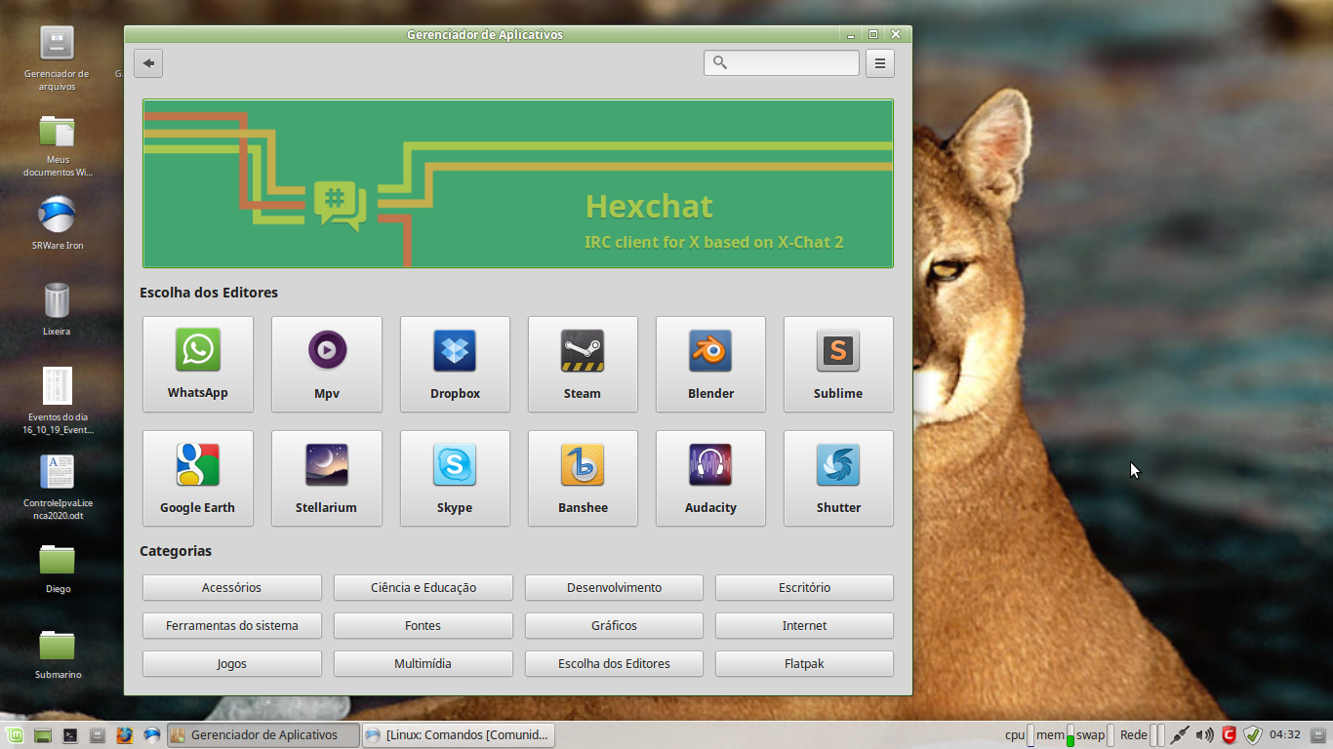Image resolution: width=1333 pixels, height=749 pixels.
Task: Open the Ciência e Educação category
Action: (424, 587)
